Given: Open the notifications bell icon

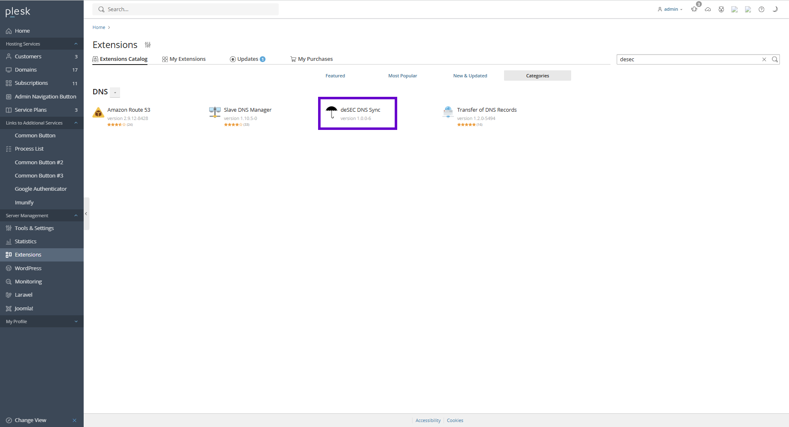Looking at the screenshot, I should (x=694, y=9).
